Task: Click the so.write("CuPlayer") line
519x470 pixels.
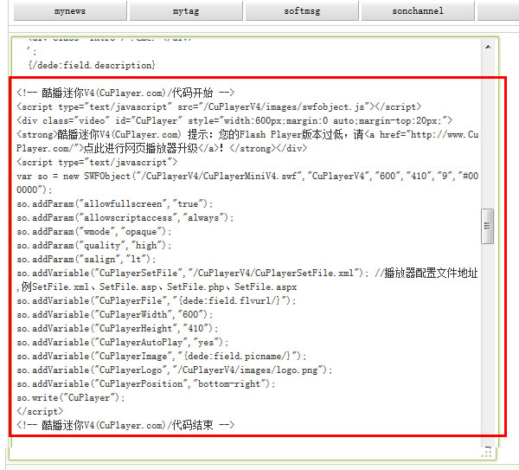Action: [71, 398]
